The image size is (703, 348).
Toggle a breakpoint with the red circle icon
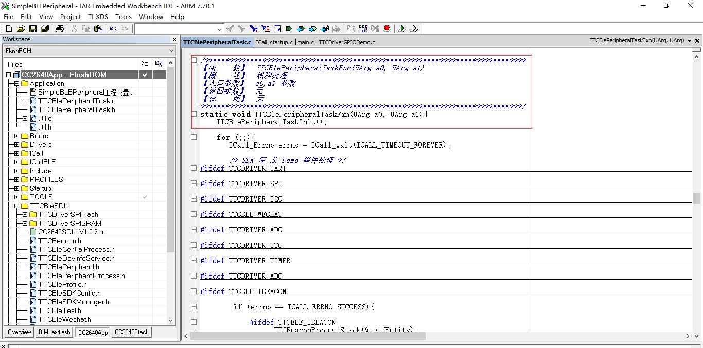tap(387, 29)
